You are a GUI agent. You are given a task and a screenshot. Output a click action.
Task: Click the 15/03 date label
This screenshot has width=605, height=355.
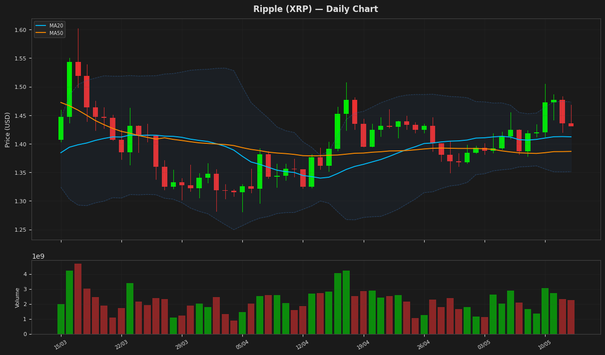(61, 345)
